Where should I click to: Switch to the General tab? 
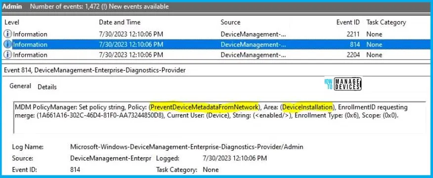[x=20, y=86]
